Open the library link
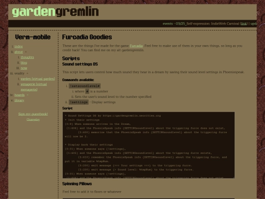265x199 pixels. click(x=19, y=100)
